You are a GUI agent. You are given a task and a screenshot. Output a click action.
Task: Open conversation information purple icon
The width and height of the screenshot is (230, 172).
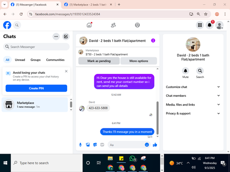[153, 40]
